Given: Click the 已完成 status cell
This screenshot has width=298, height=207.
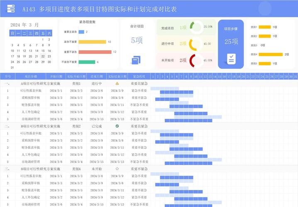Looking at the screenshot, I should [x=97, y=126].
